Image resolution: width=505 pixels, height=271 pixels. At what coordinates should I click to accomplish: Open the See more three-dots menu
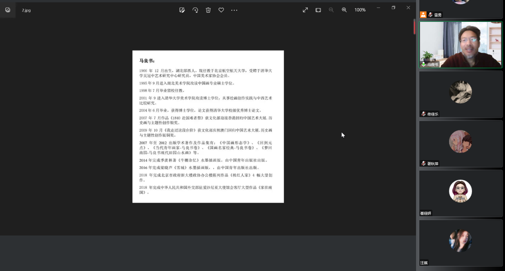[x=234, y=10]
